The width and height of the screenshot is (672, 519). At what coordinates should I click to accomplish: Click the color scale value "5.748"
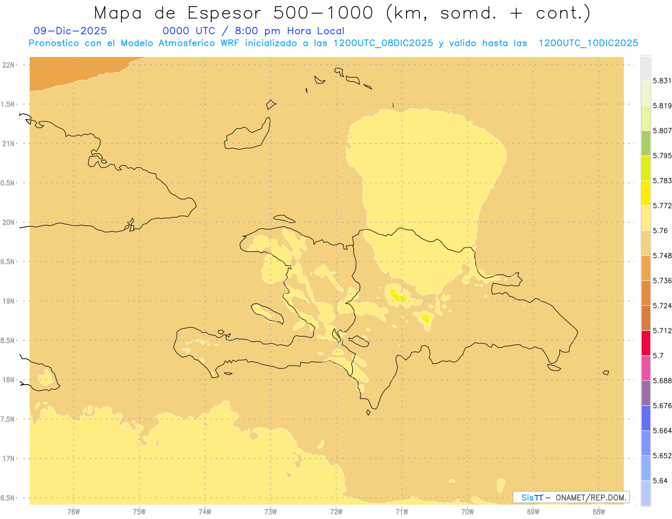point(662,255)
